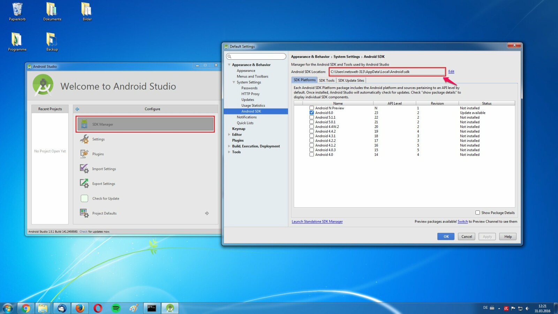Click the volume icon in system tray
The width and height of the screenshot is (558, 314).
(527, 308)
